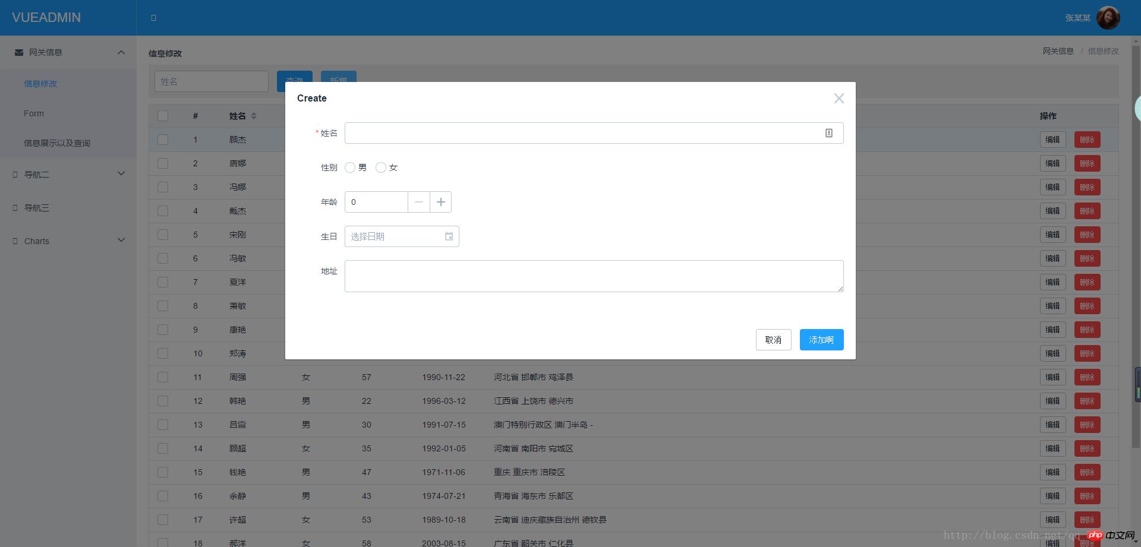This screenshot has width=1141, height=547.
Task: Select the 女 radio button
Action: [x=381, y=167]
